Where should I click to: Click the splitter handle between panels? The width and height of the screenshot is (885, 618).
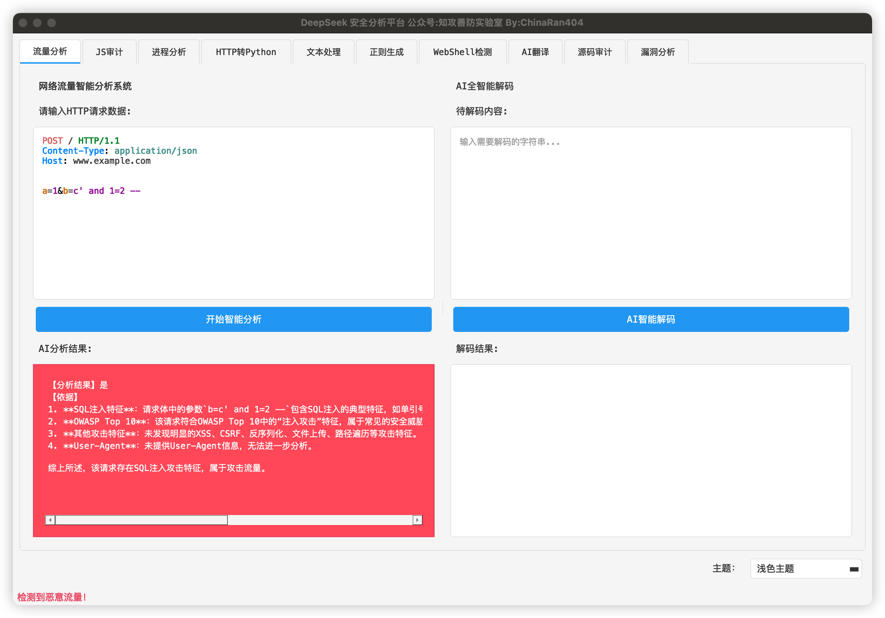click(x=442, y=308)
